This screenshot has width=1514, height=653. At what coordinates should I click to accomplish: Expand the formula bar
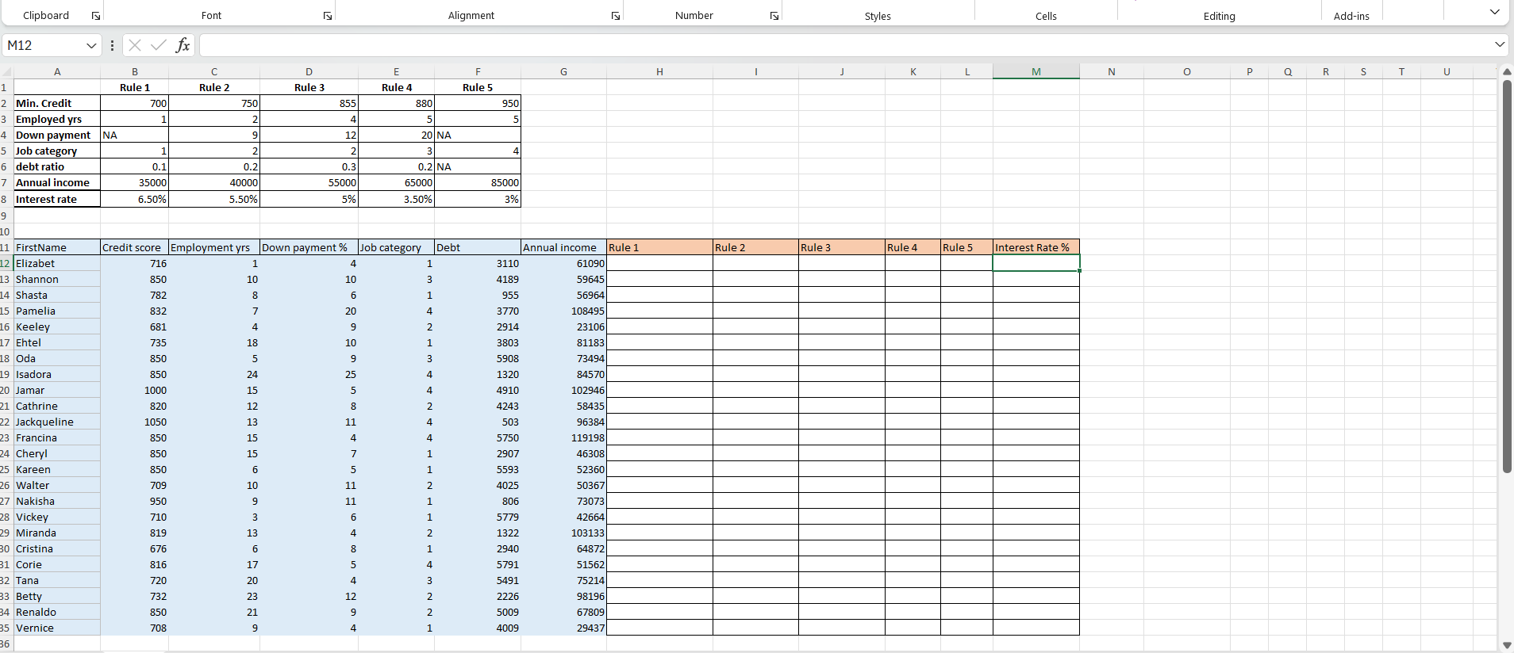[1500, 45]
